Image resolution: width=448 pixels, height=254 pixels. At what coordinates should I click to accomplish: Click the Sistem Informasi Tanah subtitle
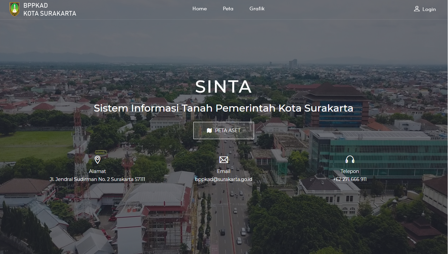point(224,108)
